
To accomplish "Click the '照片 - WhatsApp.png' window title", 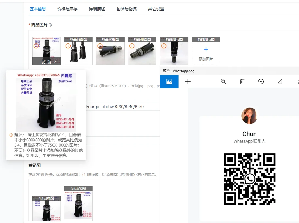I will (179, 71).
